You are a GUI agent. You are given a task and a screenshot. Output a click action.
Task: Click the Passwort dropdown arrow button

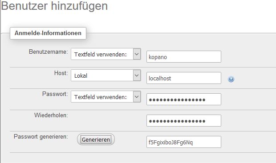[x=137, y=97]
